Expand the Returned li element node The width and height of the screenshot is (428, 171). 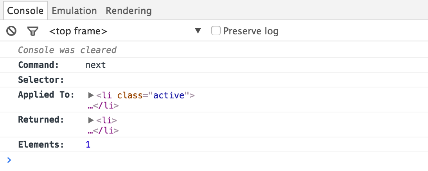click(x=91, y=120)
